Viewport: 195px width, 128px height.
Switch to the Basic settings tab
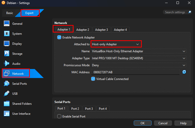click(10, 13)
